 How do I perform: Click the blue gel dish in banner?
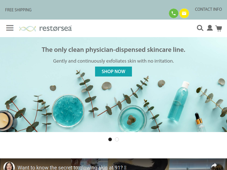coord(68,111)
